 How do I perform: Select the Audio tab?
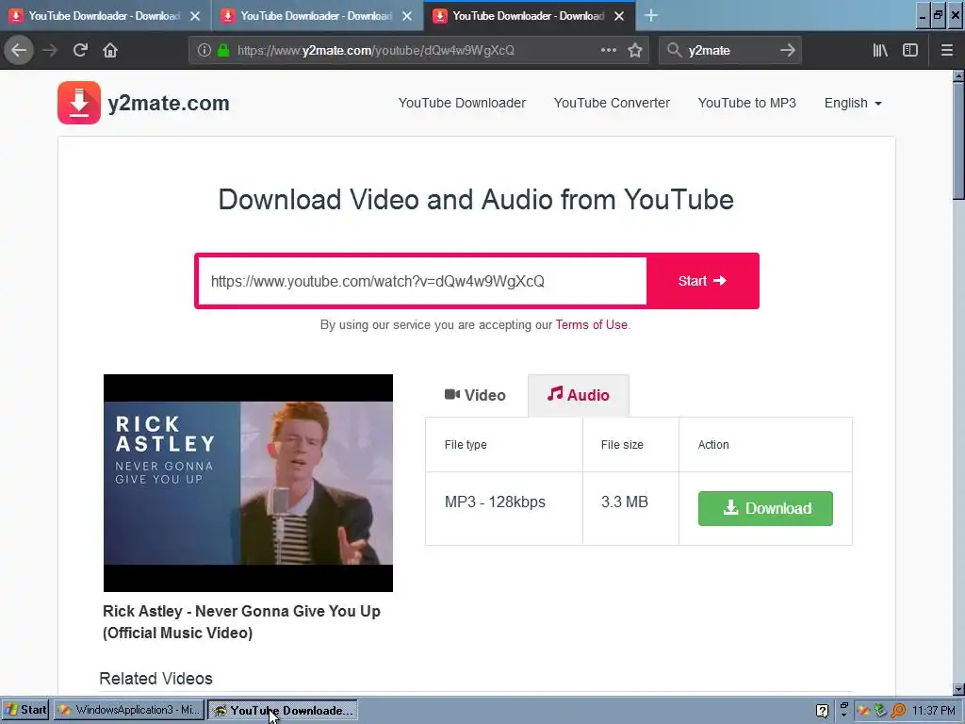(x=579, y=395)
